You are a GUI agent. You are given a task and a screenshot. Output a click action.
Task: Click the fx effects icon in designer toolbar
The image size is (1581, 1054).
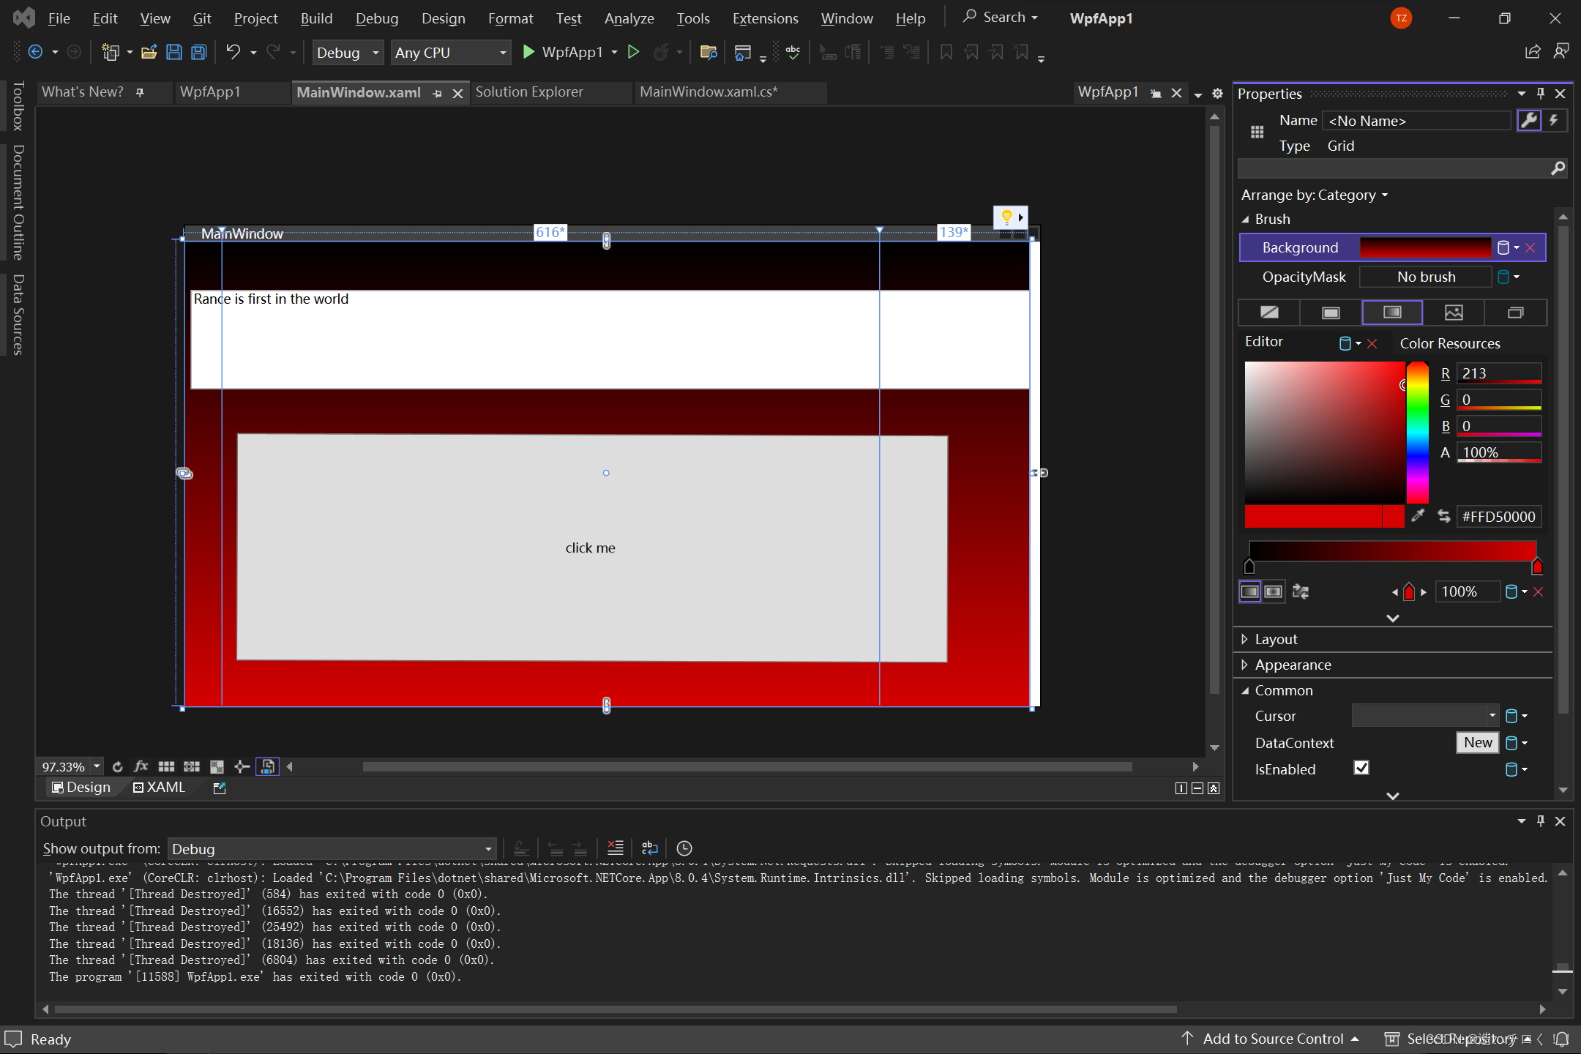(x=141, y=766)
